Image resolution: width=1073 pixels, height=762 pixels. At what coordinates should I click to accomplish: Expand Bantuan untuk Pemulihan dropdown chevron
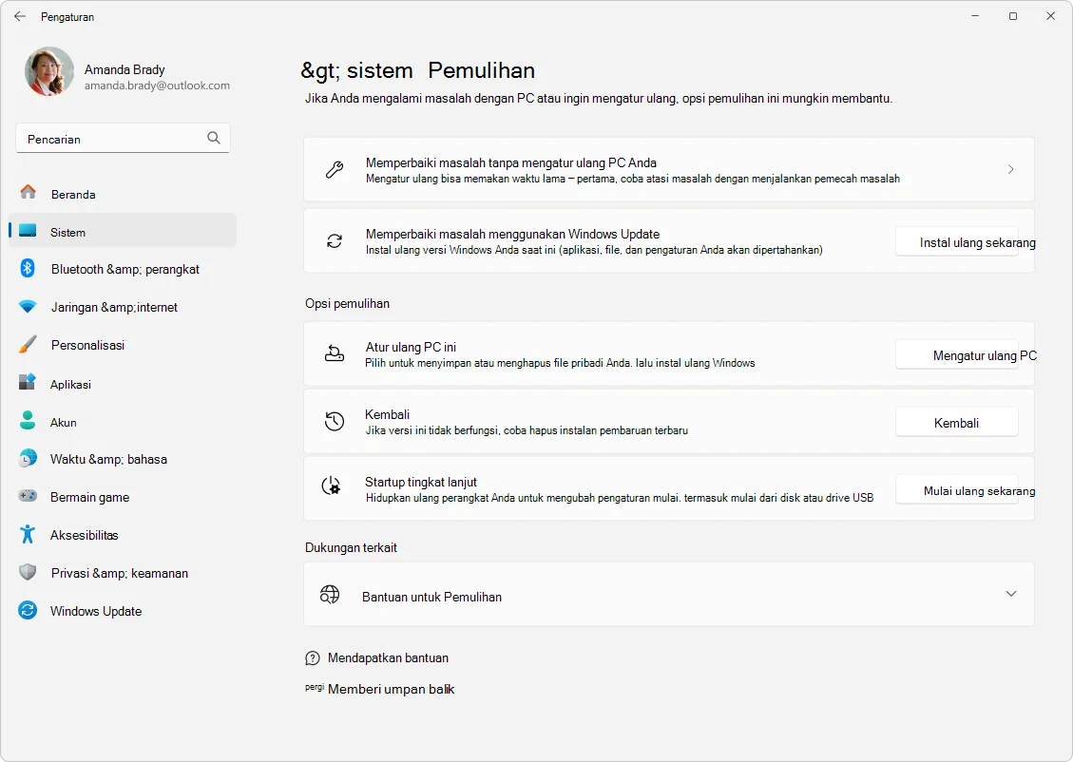[x=1010, y=594]
